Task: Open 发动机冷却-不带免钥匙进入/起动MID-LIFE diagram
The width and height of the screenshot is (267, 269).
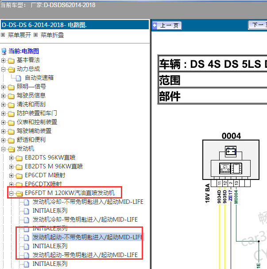Action: coord(88,202)
